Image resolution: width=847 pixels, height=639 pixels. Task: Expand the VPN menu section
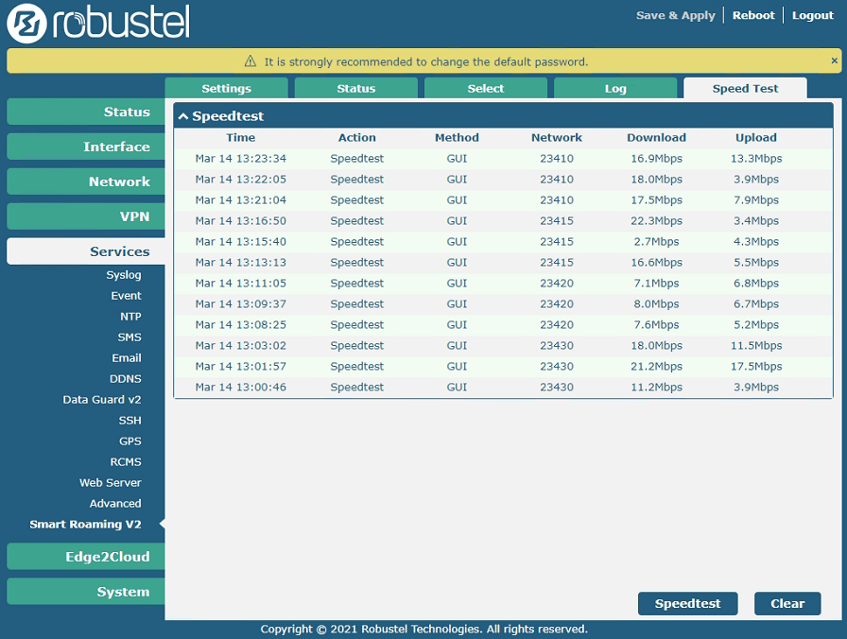(86, 216)
